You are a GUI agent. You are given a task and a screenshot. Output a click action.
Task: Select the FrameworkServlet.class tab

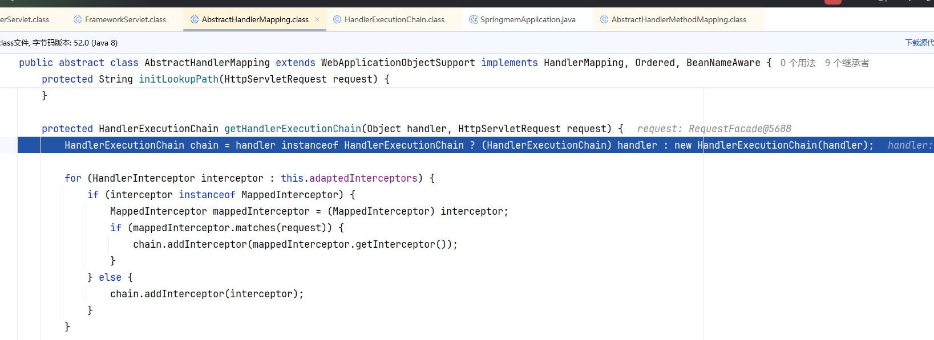click(x=126, y=19)
